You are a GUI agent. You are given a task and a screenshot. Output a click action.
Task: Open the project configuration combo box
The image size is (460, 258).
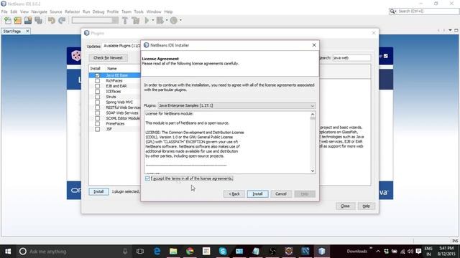click(x=95, y=20)
